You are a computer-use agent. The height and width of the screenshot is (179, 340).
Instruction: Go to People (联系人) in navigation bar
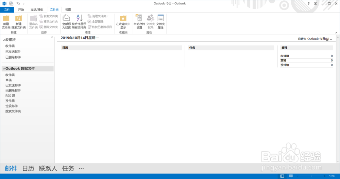click(48, 168)
